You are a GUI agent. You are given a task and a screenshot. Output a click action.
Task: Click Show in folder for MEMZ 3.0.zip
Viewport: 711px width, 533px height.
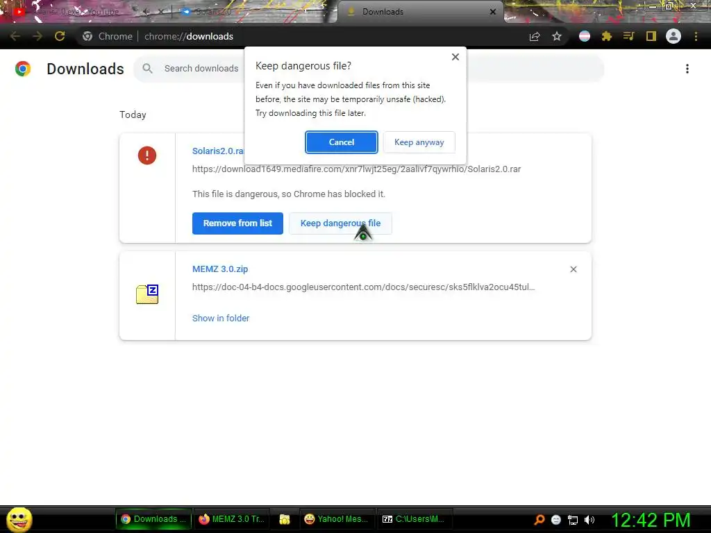click(x=221, y=318)
